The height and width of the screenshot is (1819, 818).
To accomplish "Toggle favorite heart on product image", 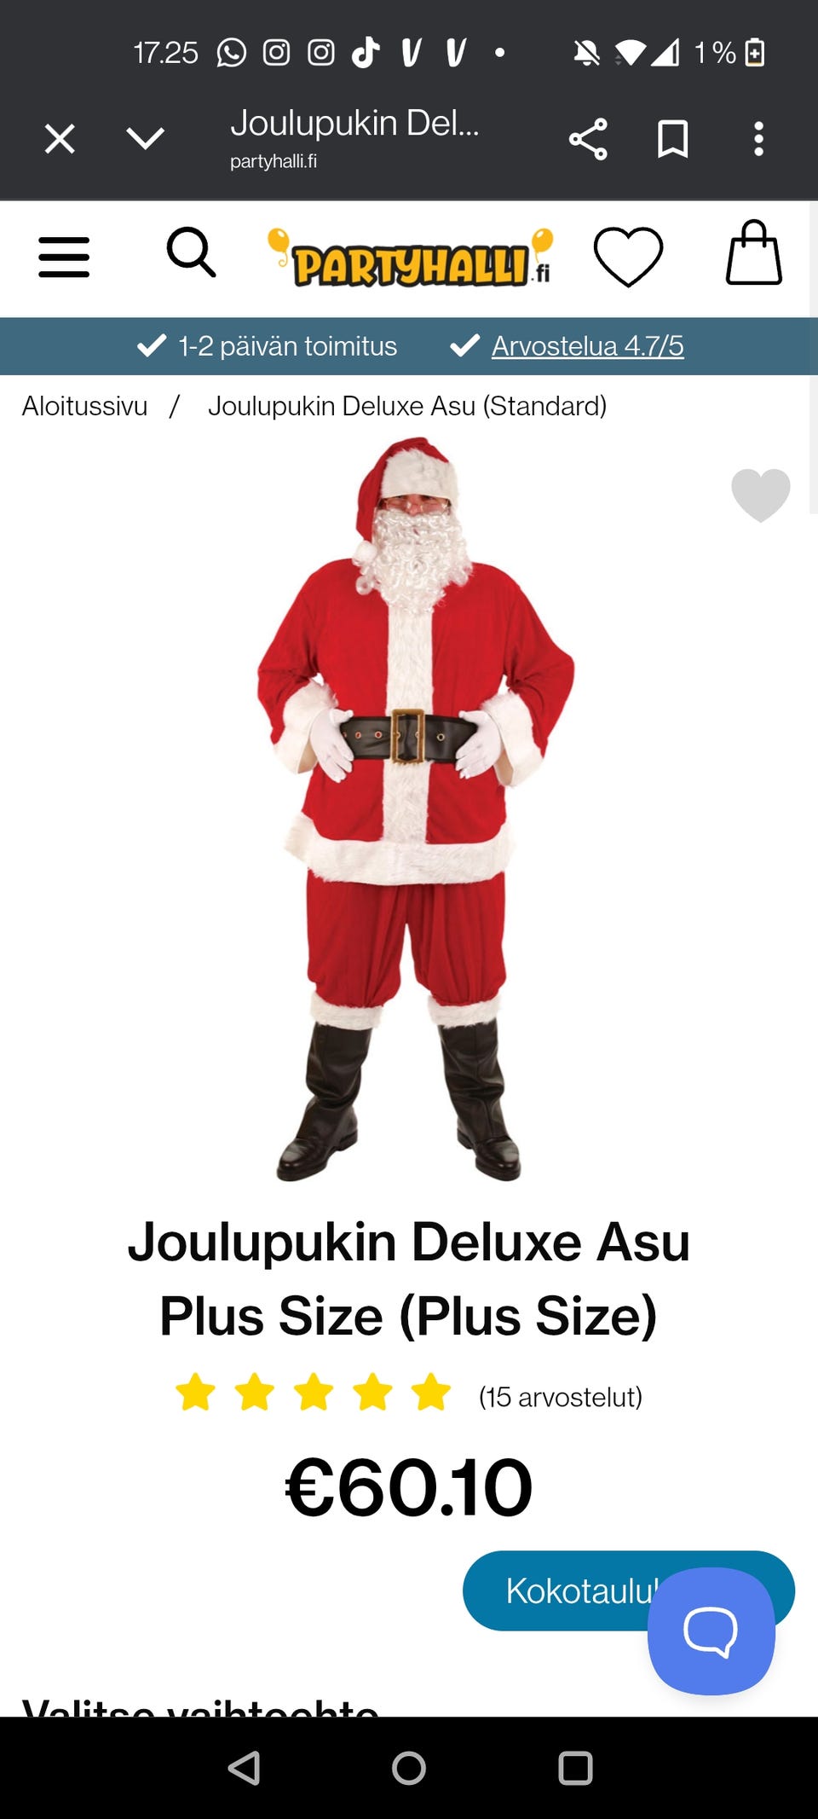I will tap(761, 495).
